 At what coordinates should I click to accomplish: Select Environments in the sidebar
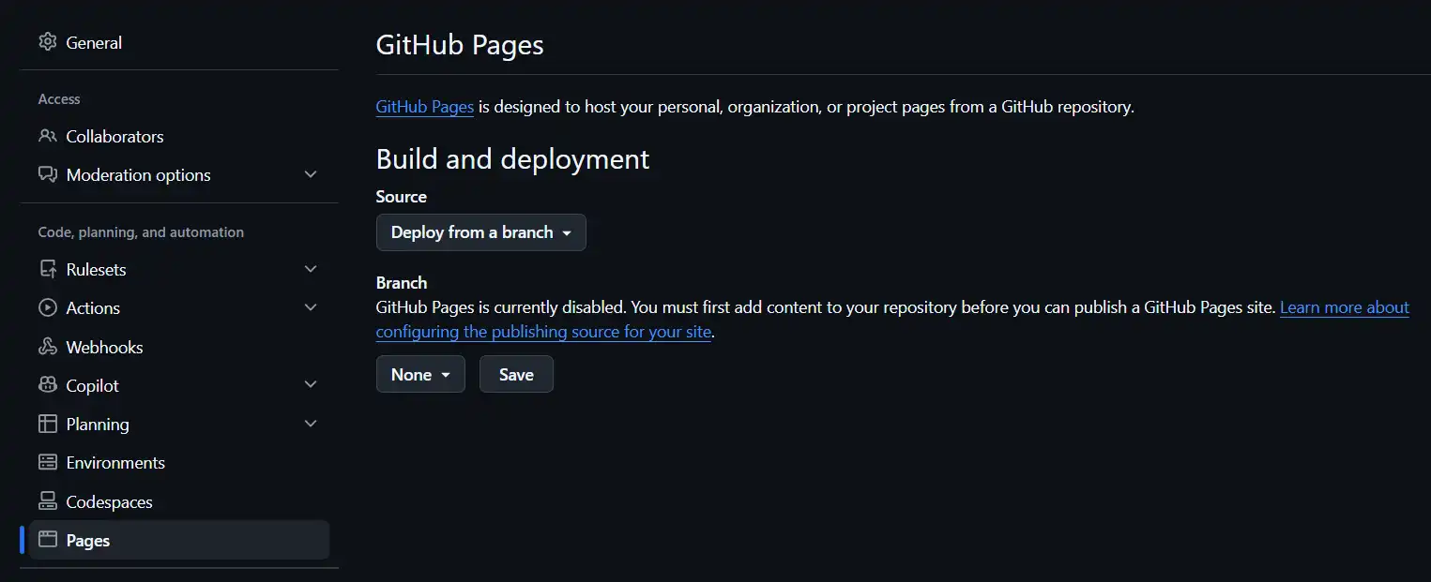coord(179,462)
